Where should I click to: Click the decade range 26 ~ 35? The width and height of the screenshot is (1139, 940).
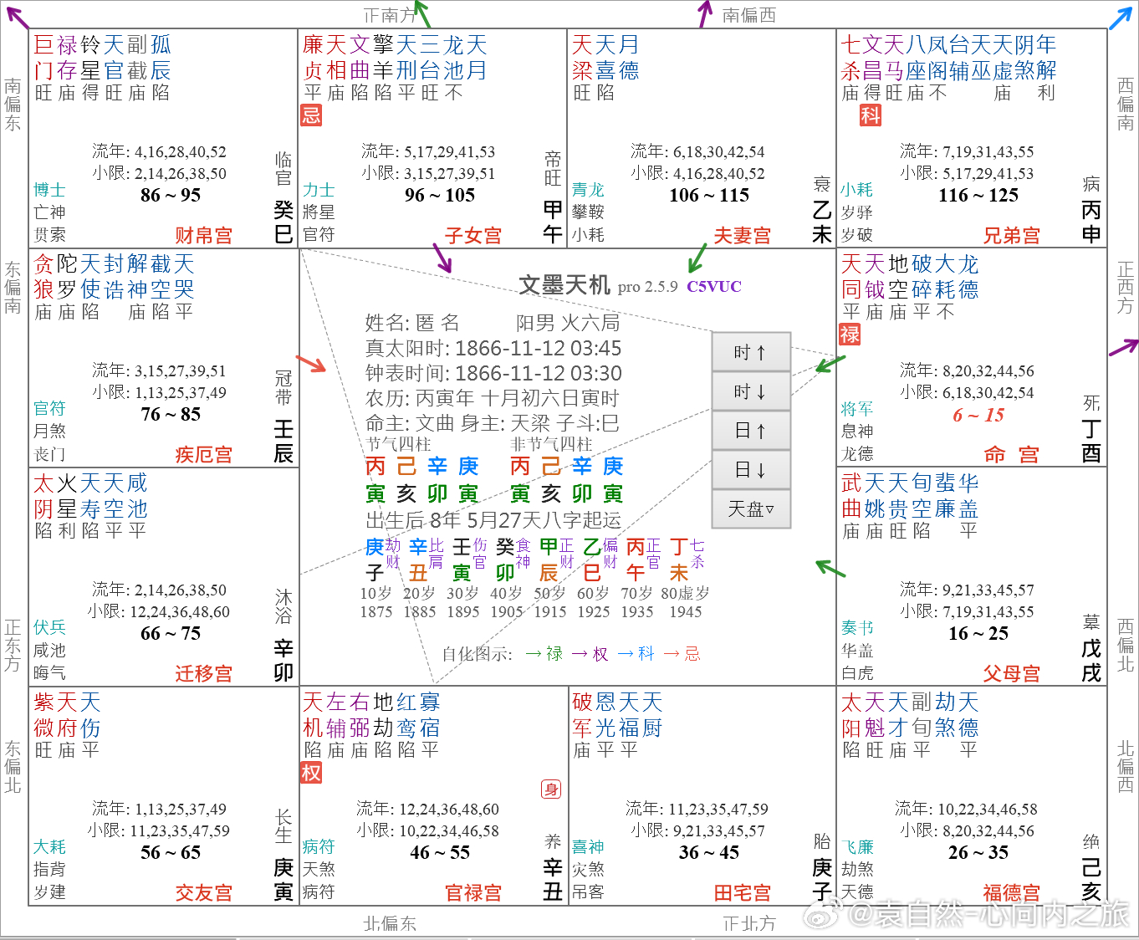(x=978, y=852)
